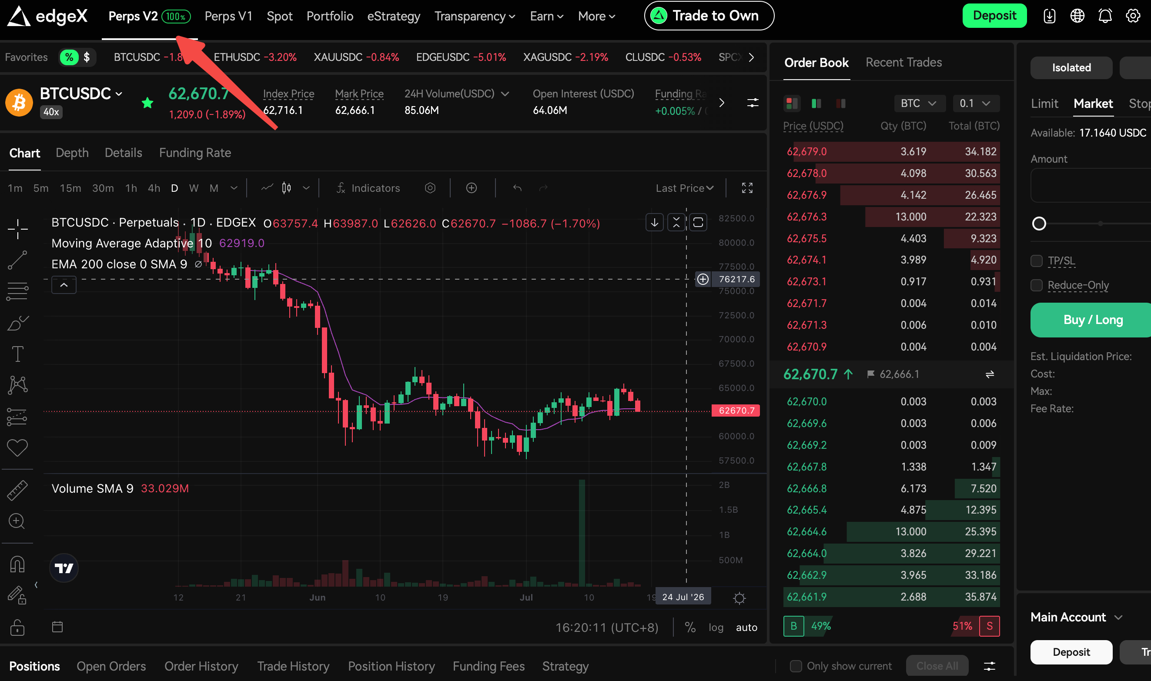The height and width of the screenshot is (681, 1151).
Task: Undo the last chart action
Action: [517, 188]
